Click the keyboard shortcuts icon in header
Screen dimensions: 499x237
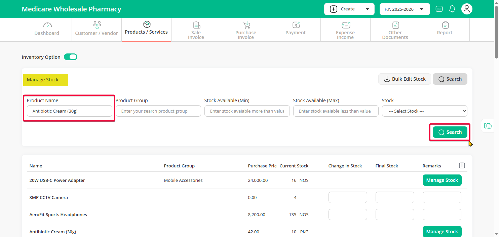[439, 9]
